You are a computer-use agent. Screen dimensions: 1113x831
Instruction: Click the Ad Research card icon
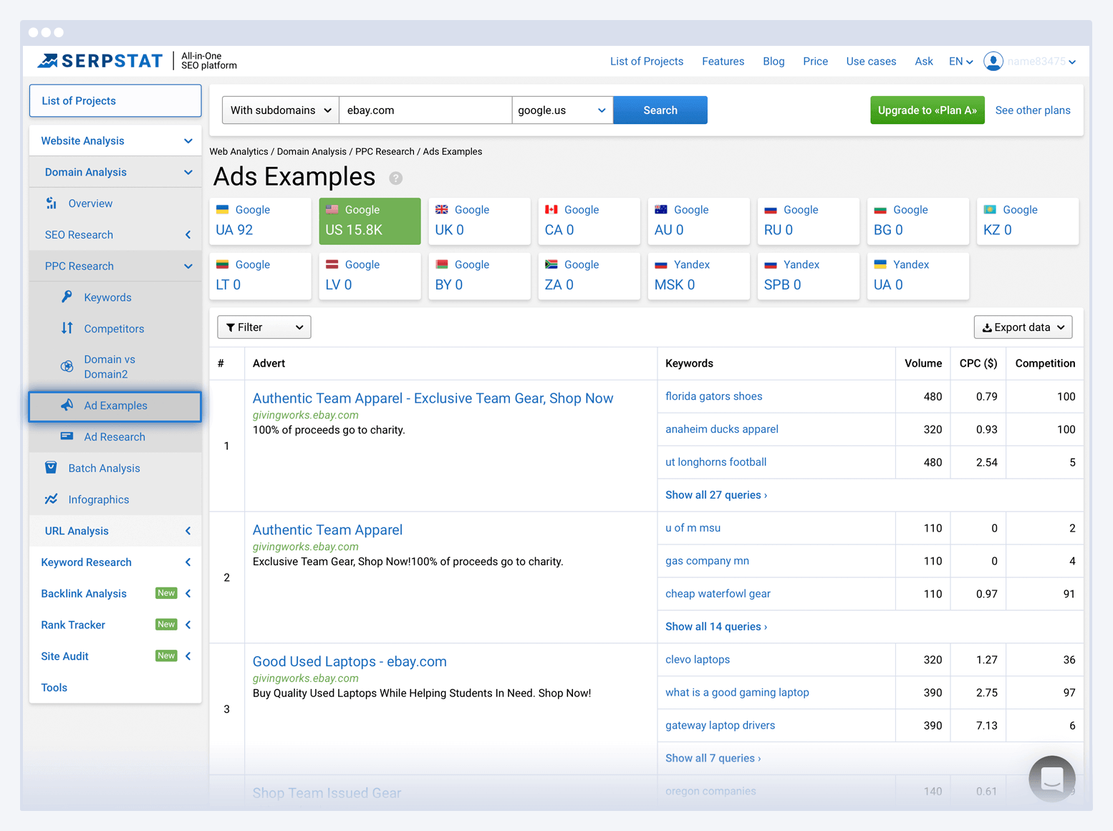[x=67, y=436]
